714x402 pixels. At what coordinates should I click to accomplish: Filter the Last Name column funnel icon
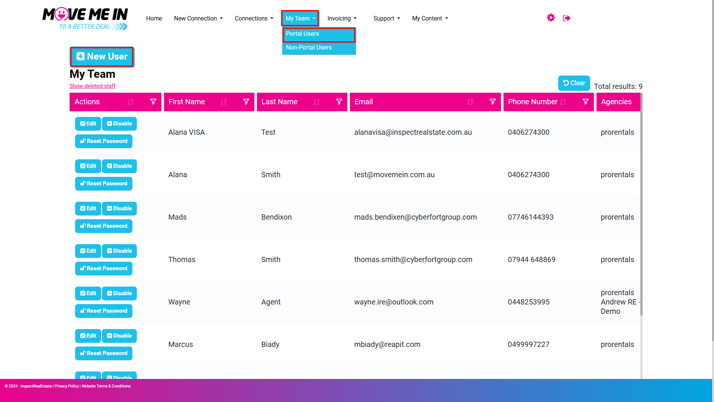(x=339, y=102)
